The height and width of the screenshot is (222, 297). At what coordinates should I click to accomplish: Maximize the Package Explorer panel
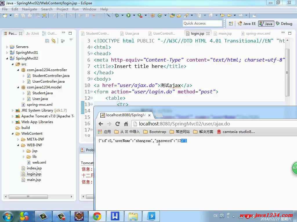click(x=70, y=33)
